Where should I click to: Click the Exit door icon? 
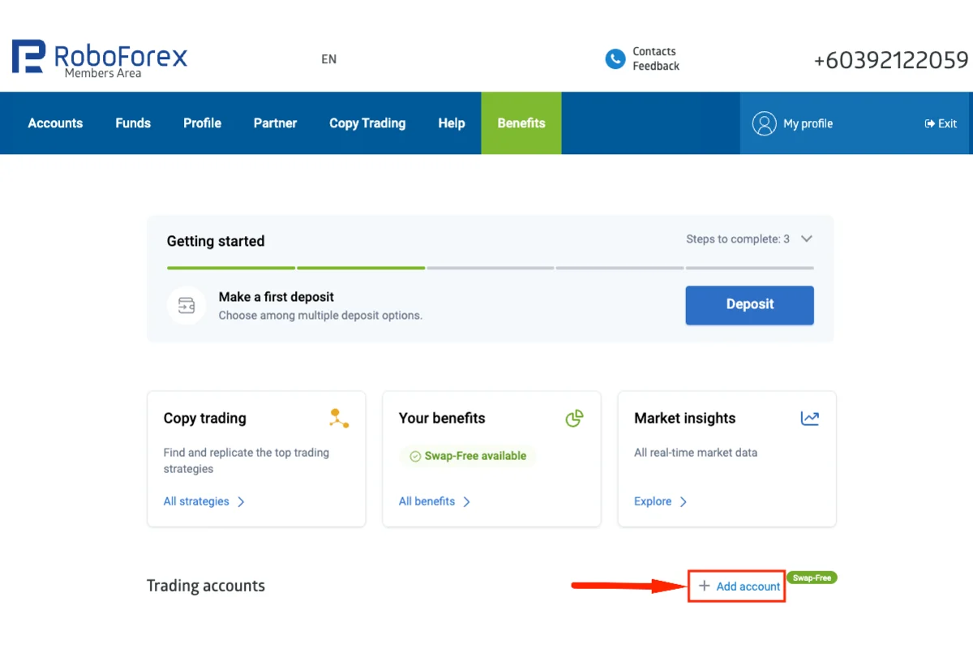point(929,124)
